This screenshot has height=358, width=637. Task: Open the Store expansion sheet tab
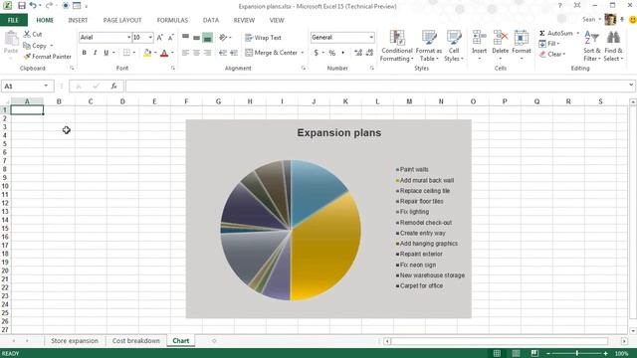point(75,341)
